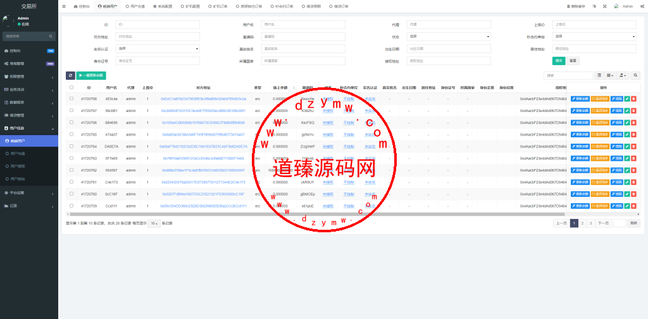Image resolution: width=648 pixels, height=319 pixels.
Task: Click the 用户名 filter input field
Action: (303, 25)
